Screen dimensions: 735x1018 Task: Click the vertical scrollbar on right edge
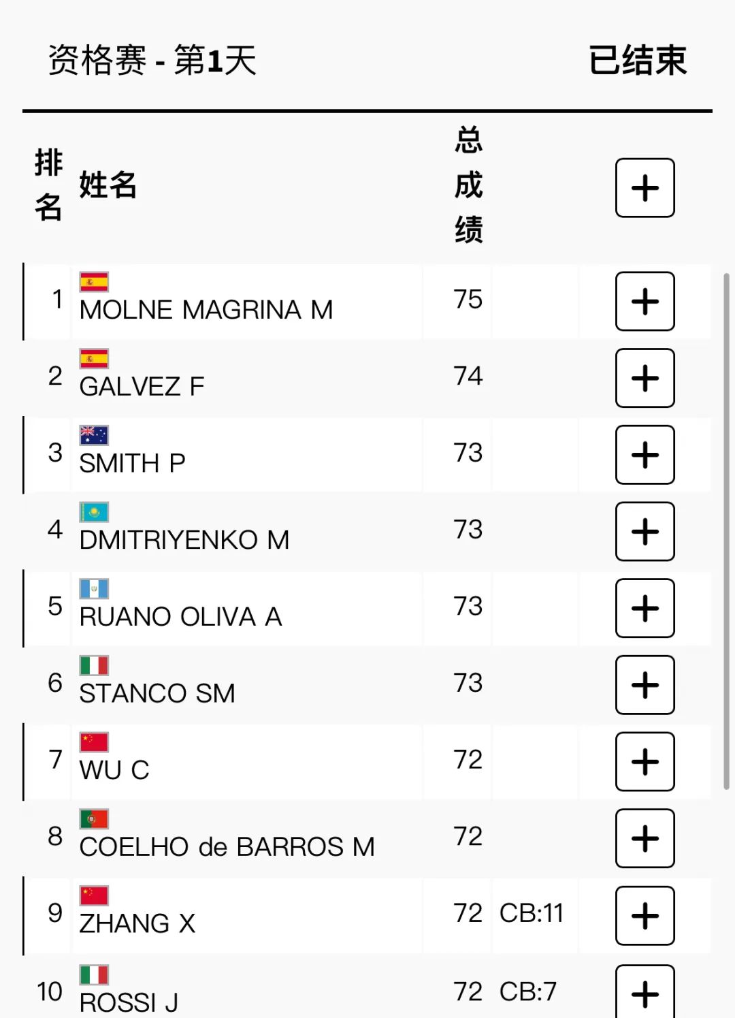726,530
